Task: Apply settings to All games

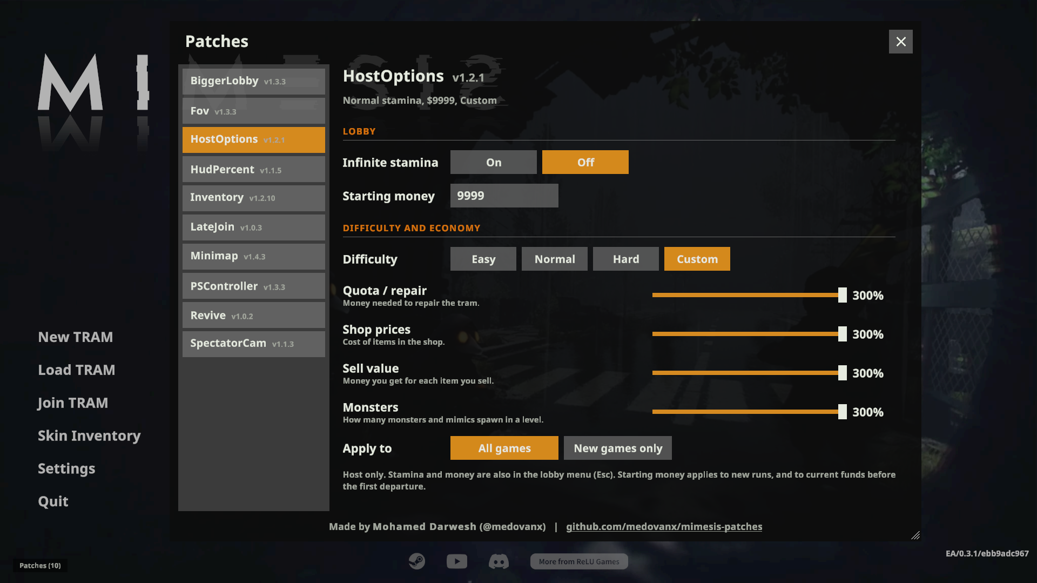Action: 504,448
